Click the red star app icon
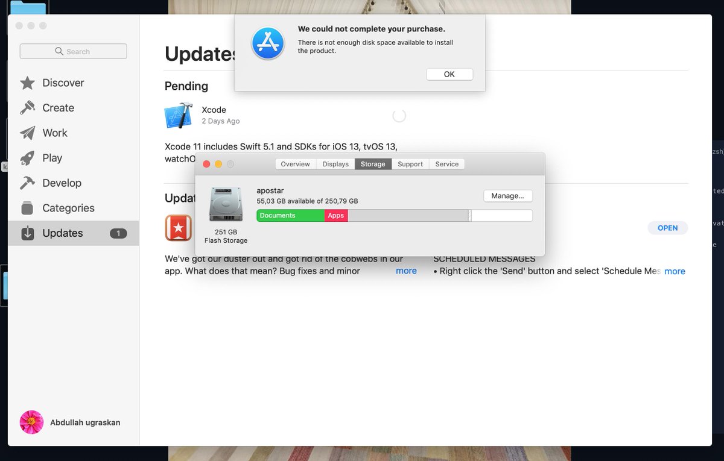This screenshot has width=724, height=461. coord(179,228)
